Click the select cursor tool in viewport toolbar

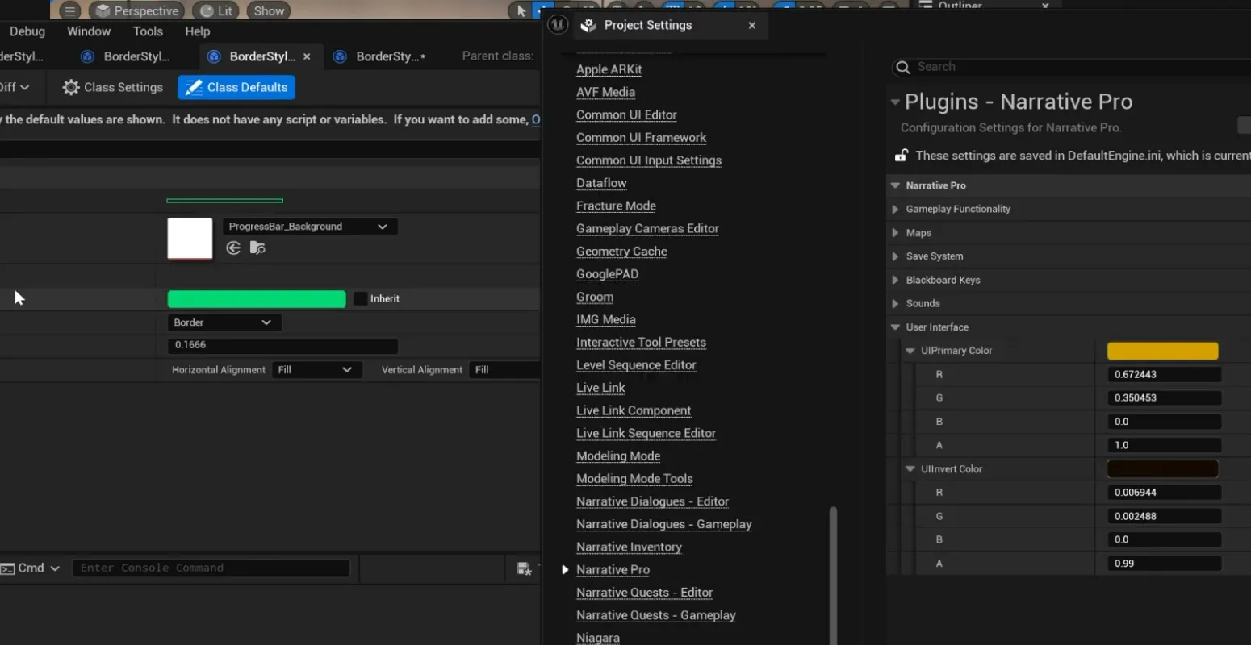(x=521, y=10)
